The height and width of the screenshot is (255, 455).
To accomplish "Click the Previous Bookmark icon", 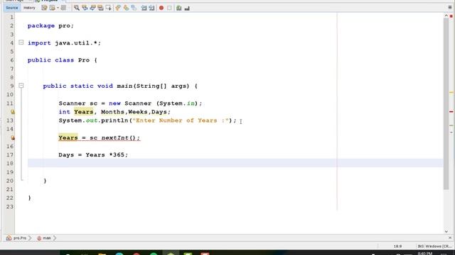I will pyautogui.click(x=118, y=8).
